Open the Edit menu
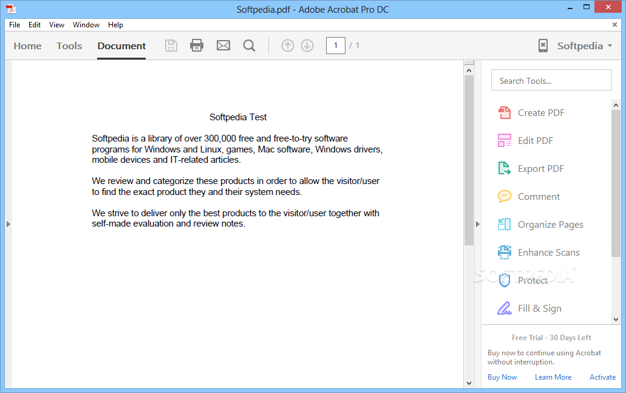Viewport: 626px width, 393px height. click(35, 25)
